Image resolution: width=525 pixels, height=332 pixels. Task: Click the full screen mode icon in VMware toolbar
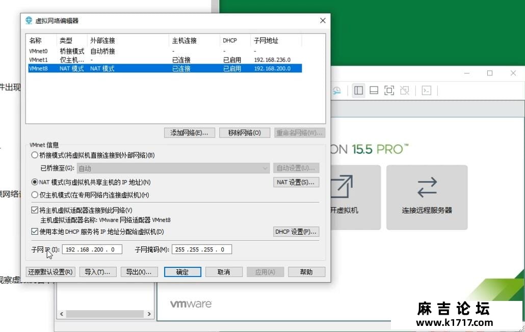click(389, 90)
